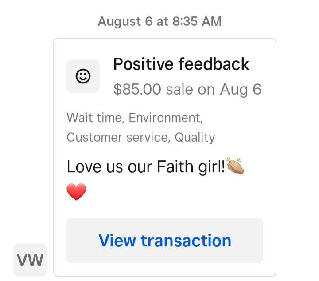Click the 'Love us our Faith girl!' comment
The image size is (319, 281).
(146, 166)
